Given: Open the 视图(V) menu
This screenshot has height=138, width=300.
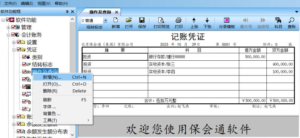Looking at the screenshot, I should pos(44,3).
